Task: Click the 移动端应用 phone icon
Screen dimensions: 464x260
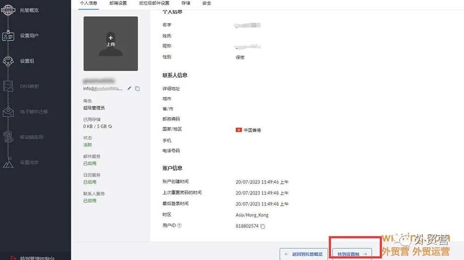Action: click(x=8, y=137)
